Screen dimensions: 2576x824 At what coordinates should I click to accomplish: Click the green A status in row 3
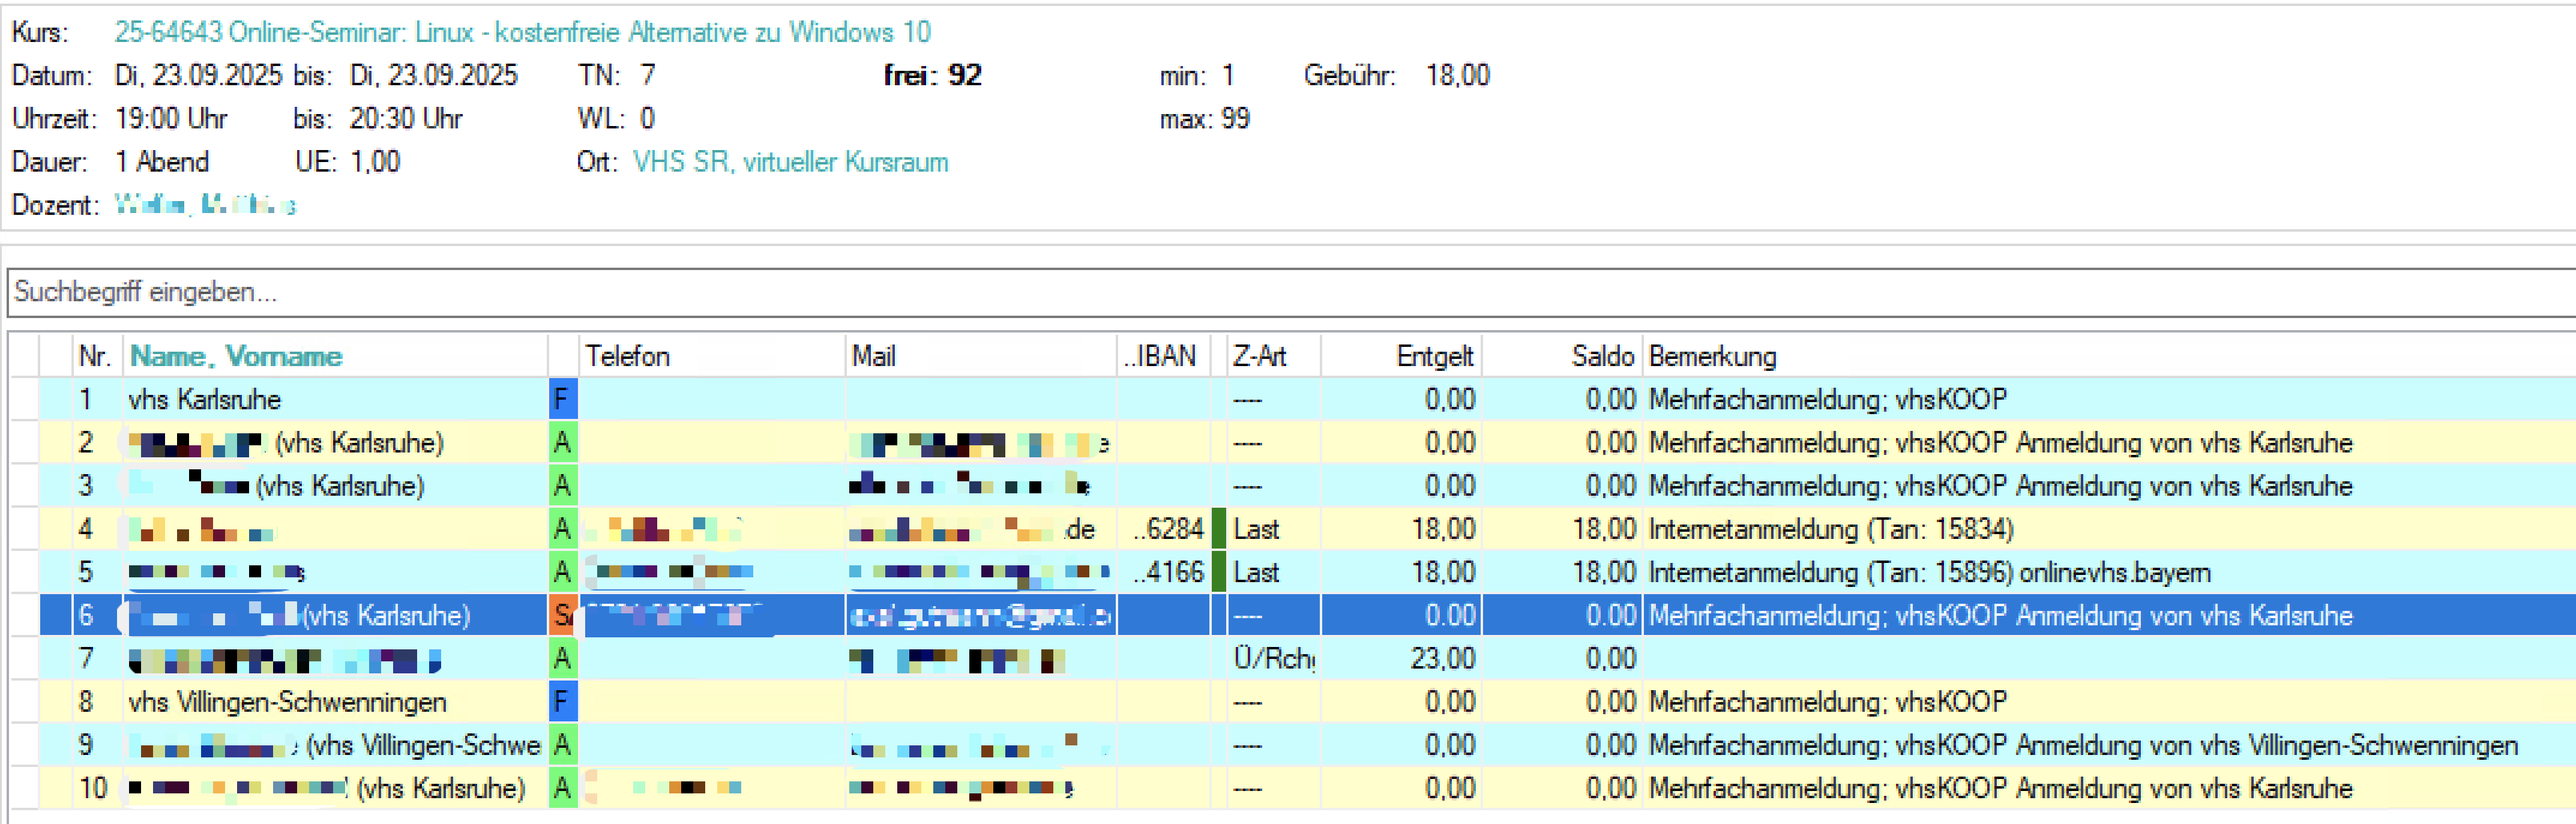pyautogui.click(x=562, y=485)
